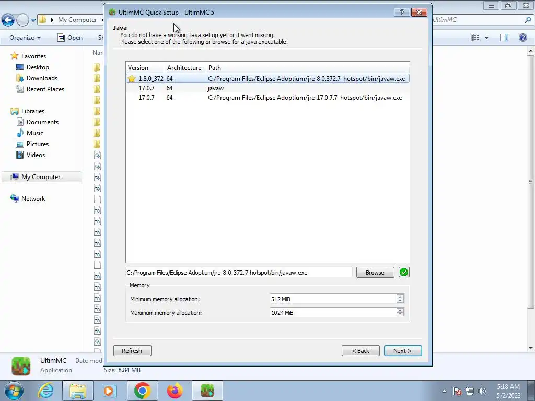The image size is (535, 401).
Task: Open Windows Explorer taskbar icon
Action: [77, 391]
